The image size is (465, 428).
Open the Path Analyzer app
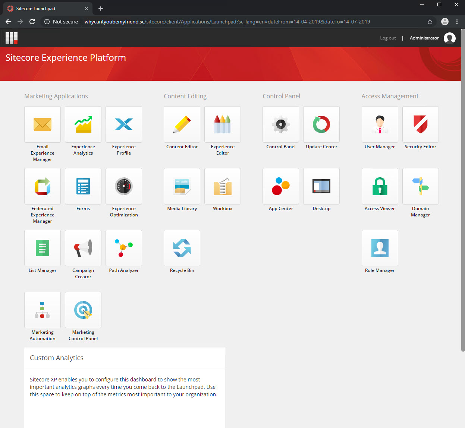point(124,248)
